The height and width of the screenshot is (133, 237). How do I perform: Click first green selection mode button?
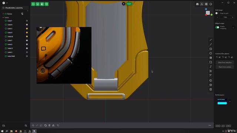33,4
